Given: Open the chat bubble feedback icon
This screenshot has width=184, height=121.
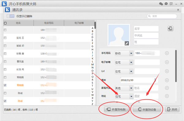Looking at the screenshot, I should [166, 4].
